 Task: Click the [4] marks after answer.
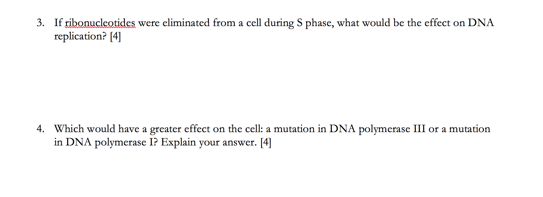pyautogui.click(x=266, y=143)
